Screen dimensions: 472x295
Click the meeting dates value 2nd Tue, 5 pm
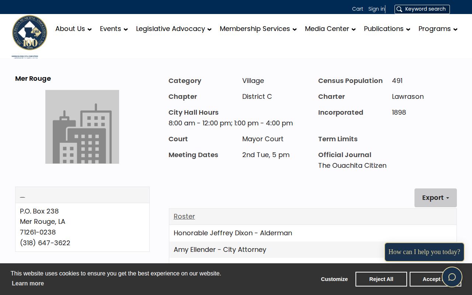click(266, 155)
